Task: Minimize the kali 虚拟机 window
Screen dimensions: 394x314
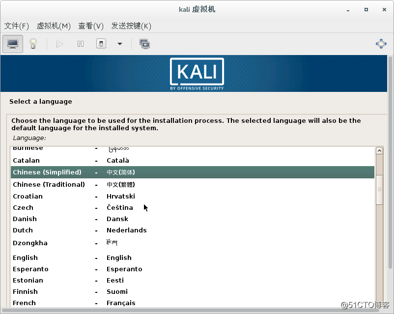Action: (348, 10)
